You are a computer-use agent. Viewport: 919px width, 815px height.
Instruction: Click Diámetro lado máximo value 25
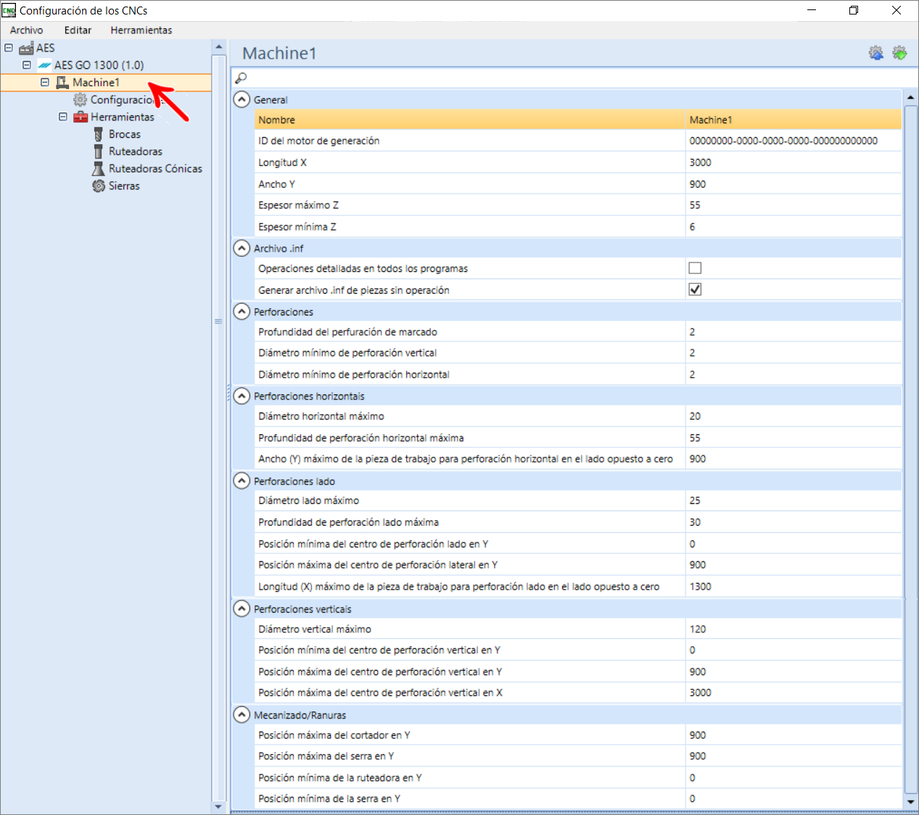point(794,500)
